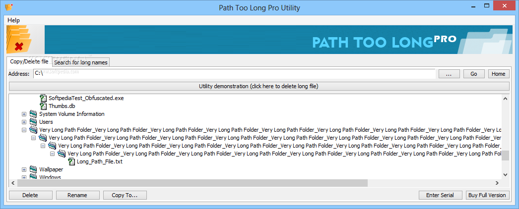Click the horizontal scrollbar left arrow

coord(13,183)
